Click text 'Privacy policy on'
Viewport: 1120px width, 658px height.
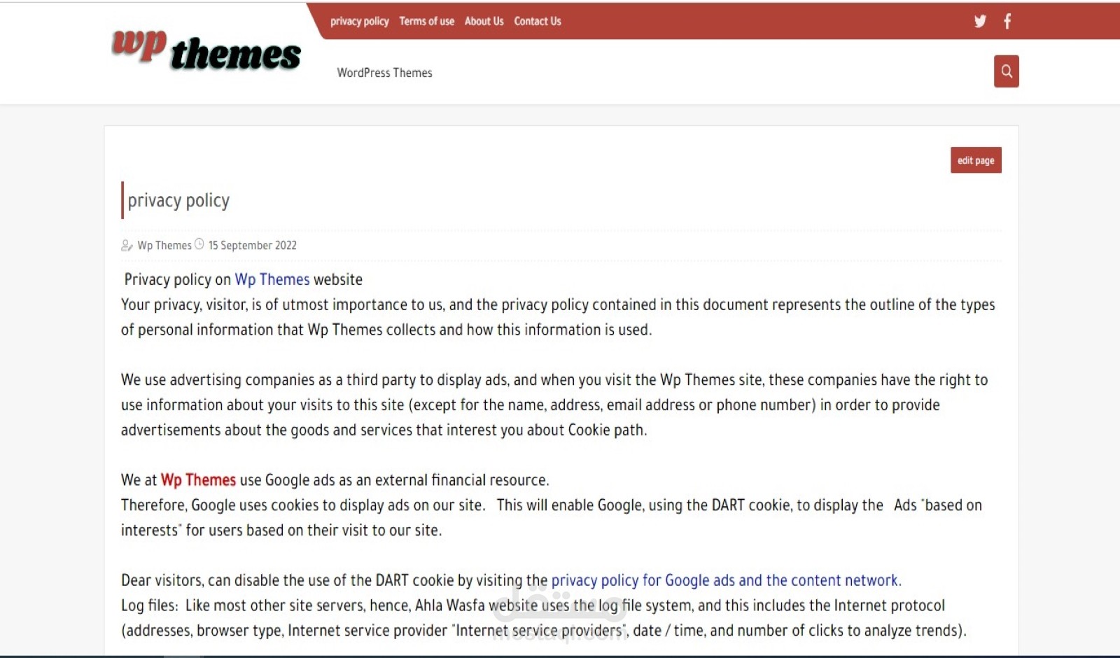click(178, 279)
